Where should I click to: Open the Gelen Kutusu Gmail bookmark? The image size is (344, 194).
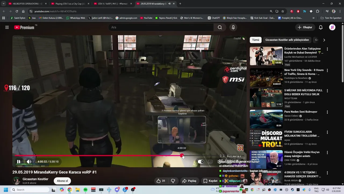[x=51, y=18]
